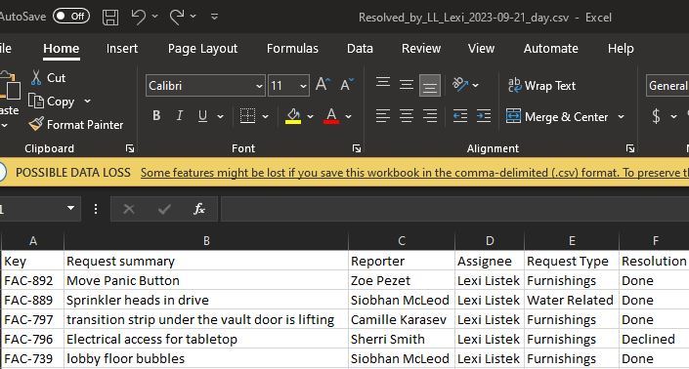Click Insert Function fx icon
The image size is (689, 369).
(x=199, y=208)
